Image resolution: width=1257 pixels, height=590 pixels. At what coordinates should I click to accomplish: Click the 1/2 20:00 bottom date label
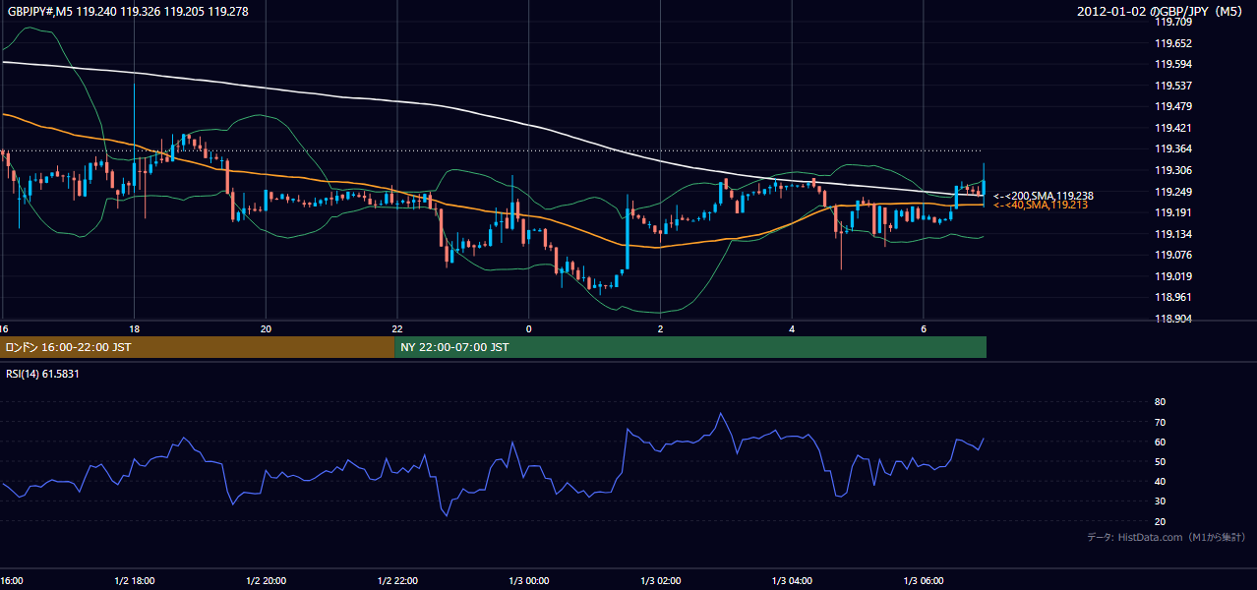(266, 580)
